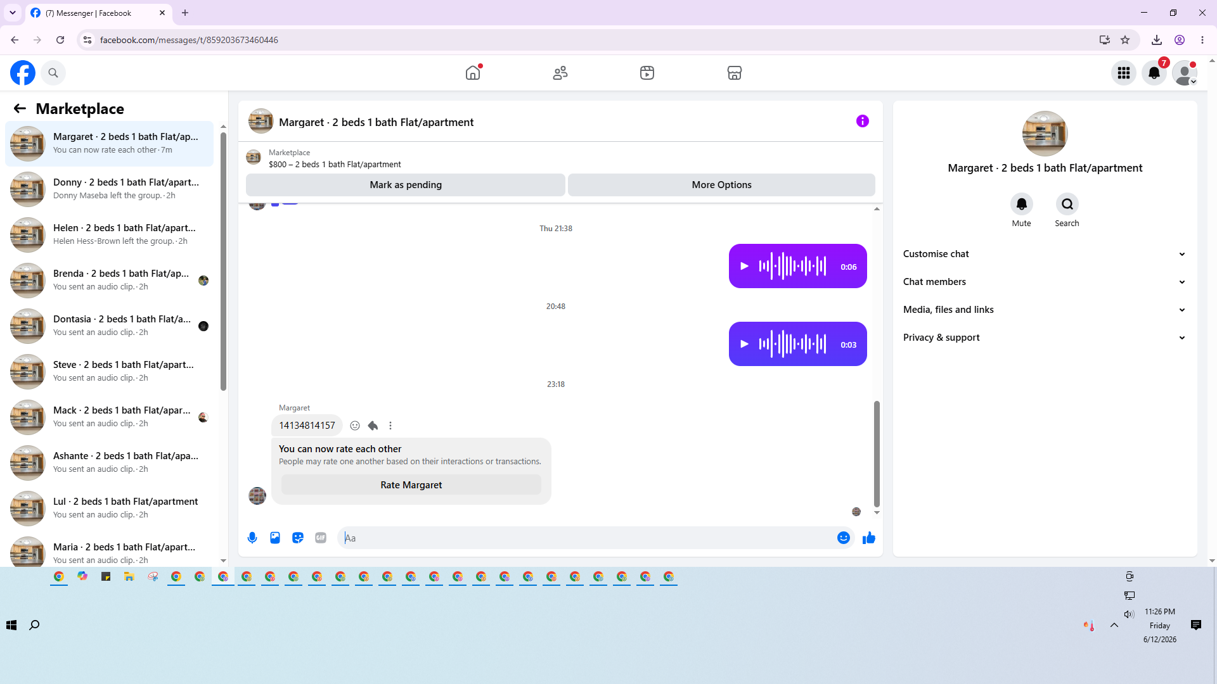Image resolution: width=1217 pixels, height=684 pixels.
Task: Play the 0:03 audio clip
Action: pyautogui.click(x=745, y=344)
